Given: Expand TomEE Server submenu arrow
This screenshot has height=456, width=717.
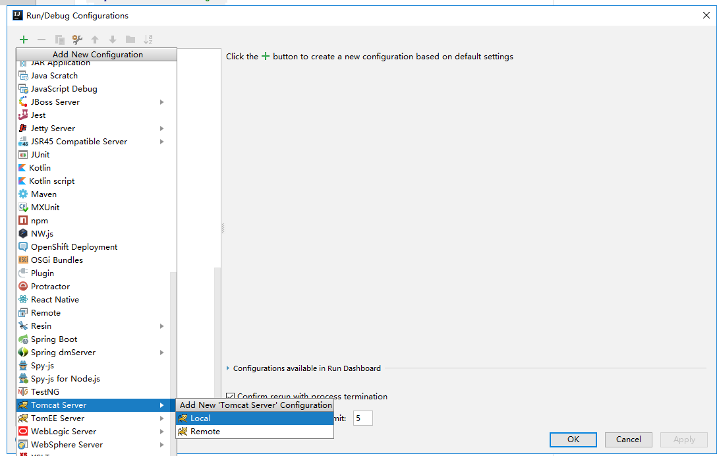Looking at the screenshot, I should (162, 418).
